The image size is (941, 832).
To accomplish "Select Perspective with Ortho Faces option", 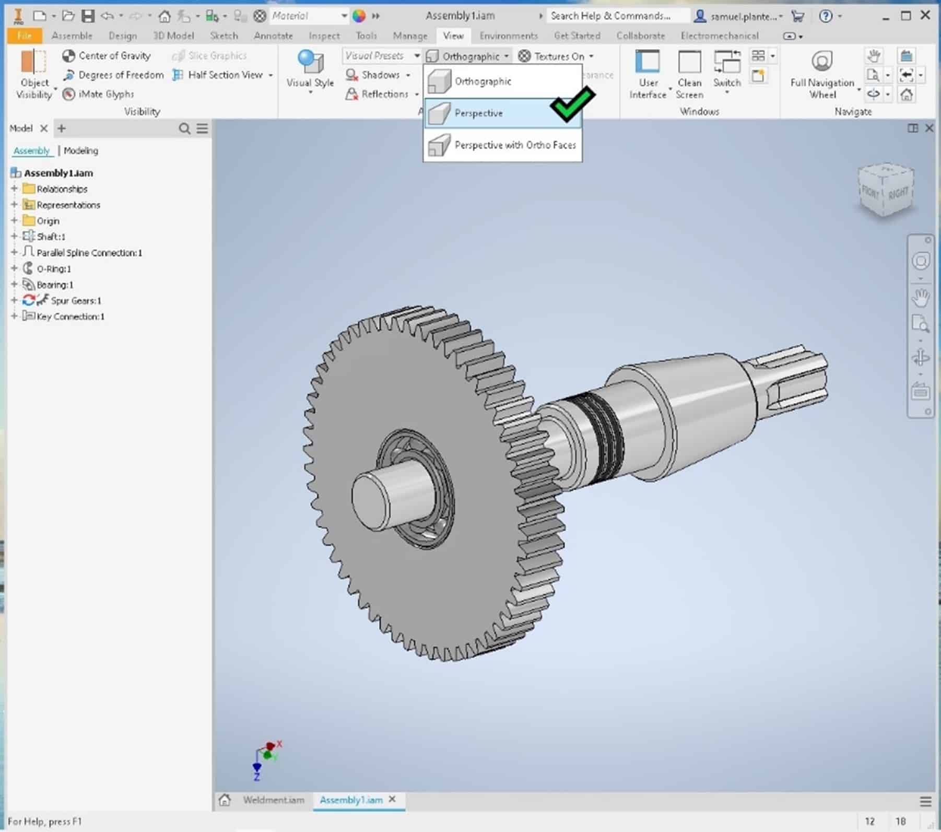I will tap(514, 145).
